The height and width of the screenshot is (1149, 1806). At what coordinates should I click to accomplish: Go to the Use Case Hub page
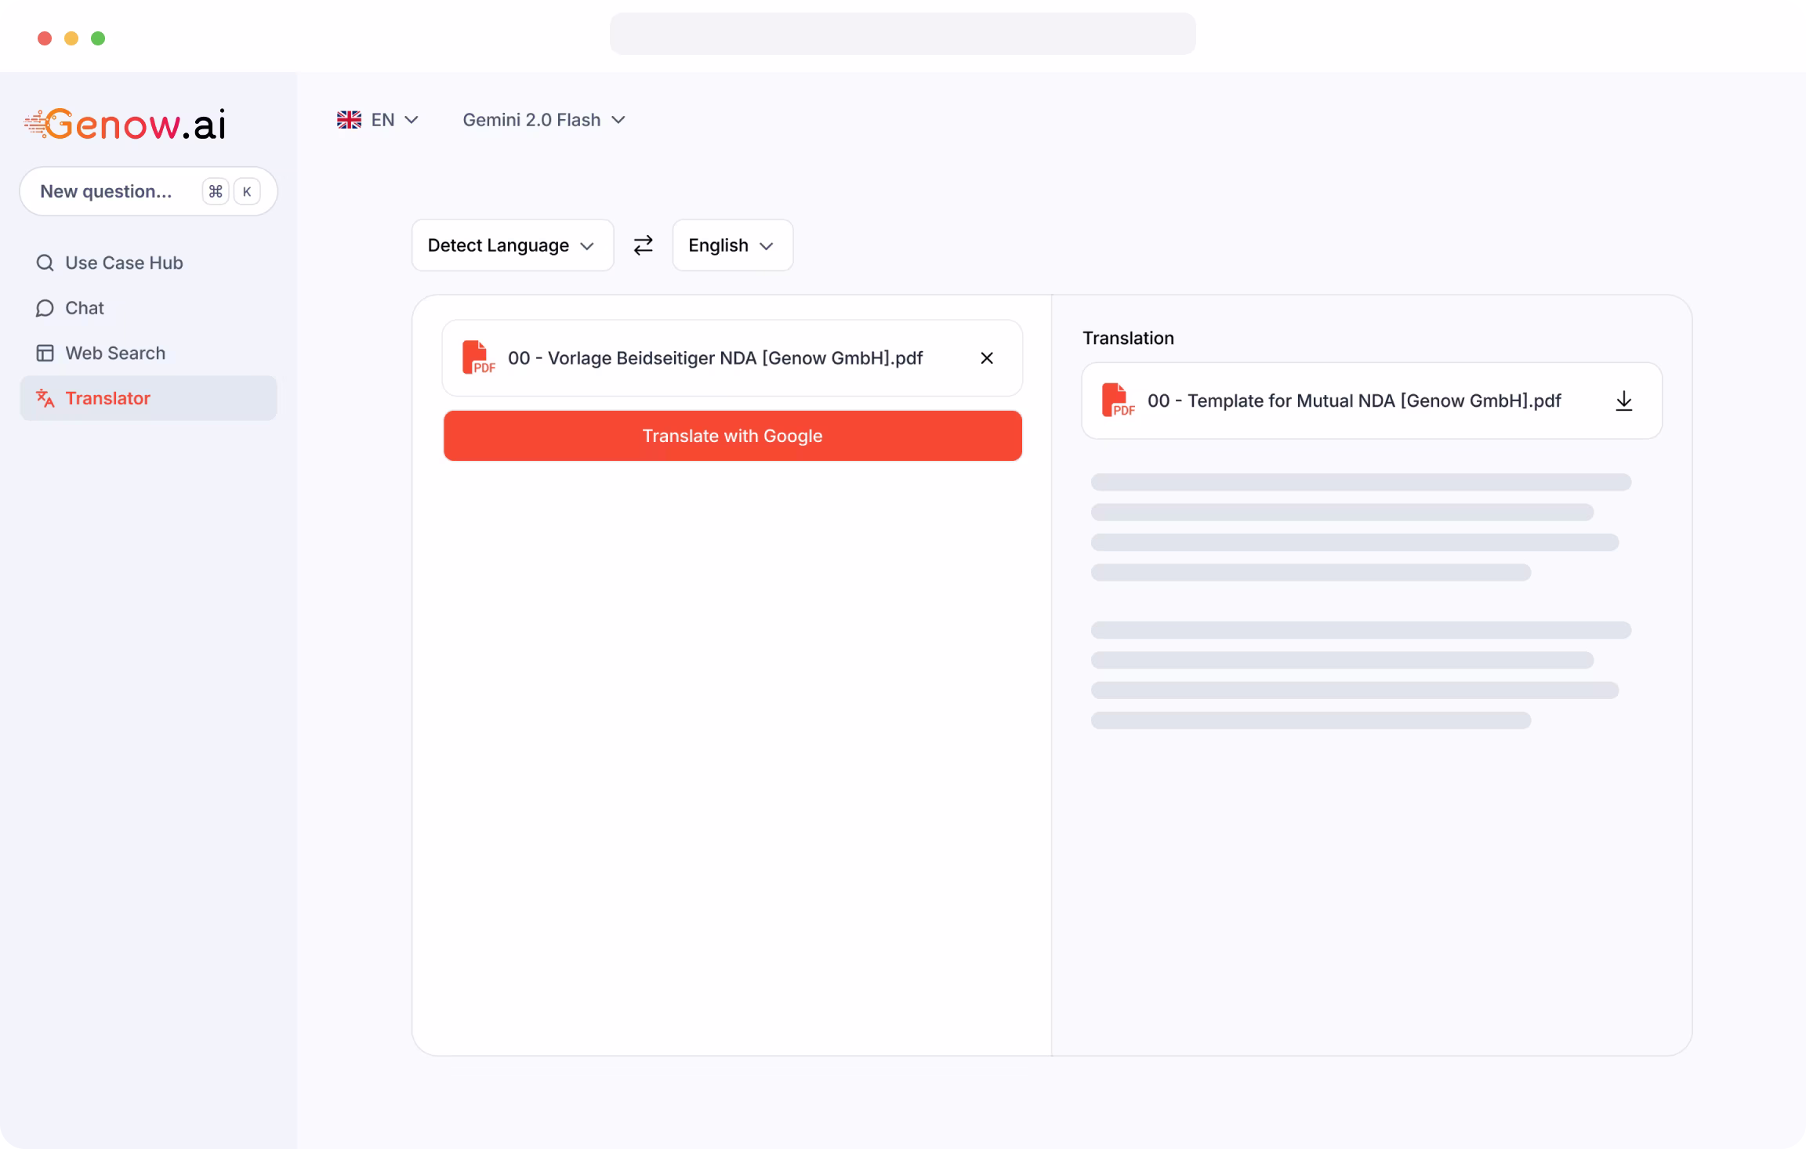point(124,263)
